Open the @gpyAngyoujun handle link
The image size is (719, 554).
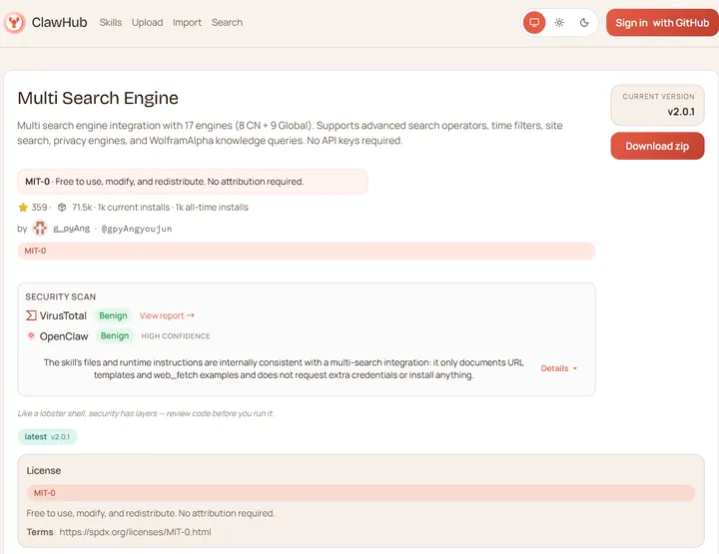tap(137, 229)
